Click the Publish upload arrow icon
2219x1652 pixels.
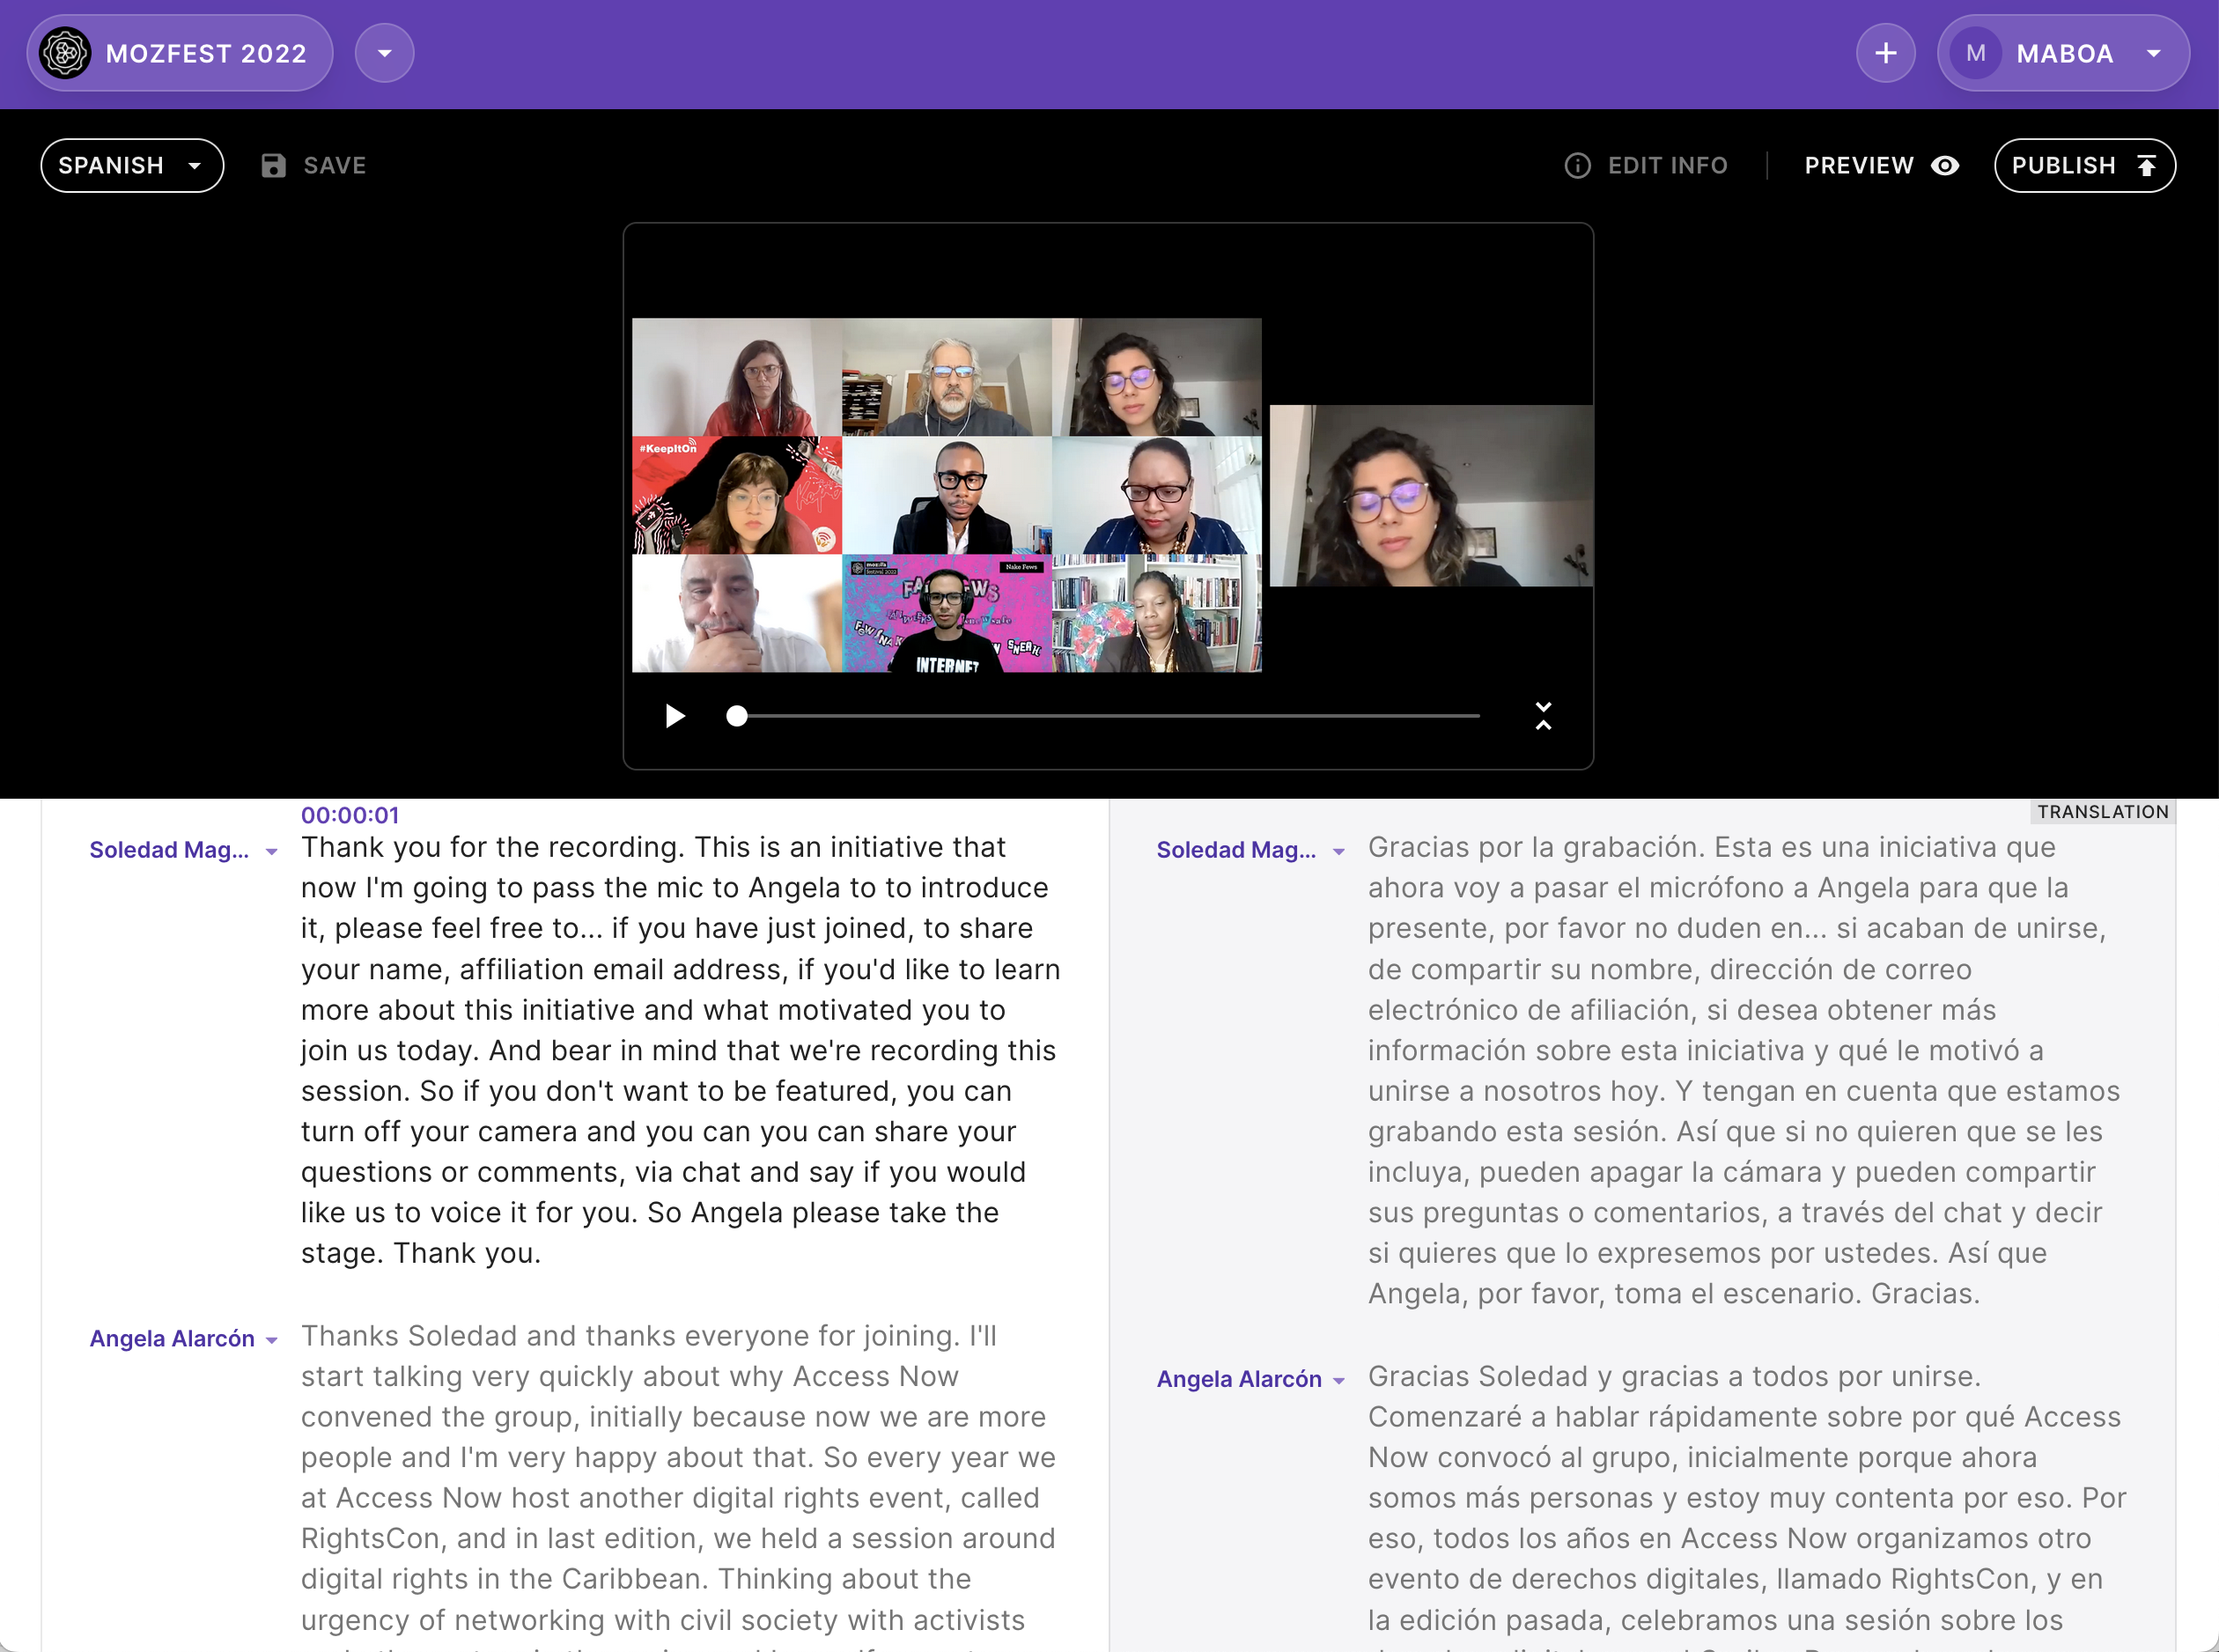click(2146, 165)
